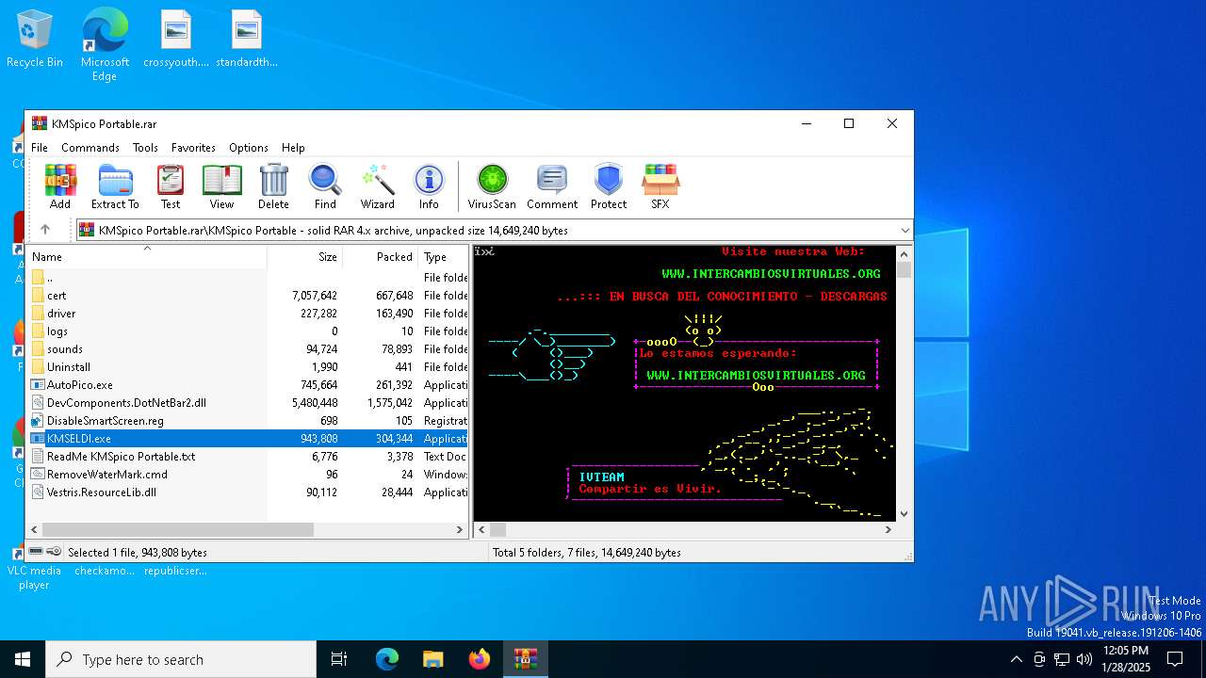Sort by Name column header
The height and width of the screenshot is (678, 1206).
point(147,256)
